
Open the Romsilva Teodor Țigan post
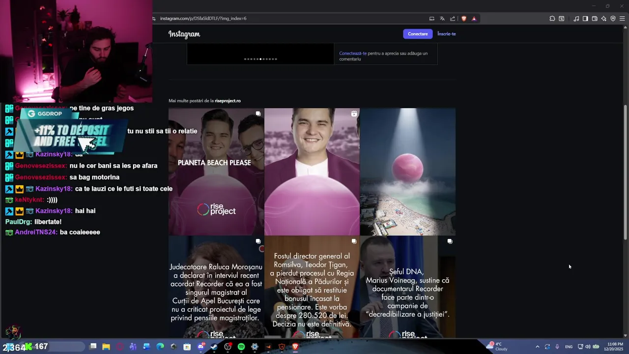312,287
